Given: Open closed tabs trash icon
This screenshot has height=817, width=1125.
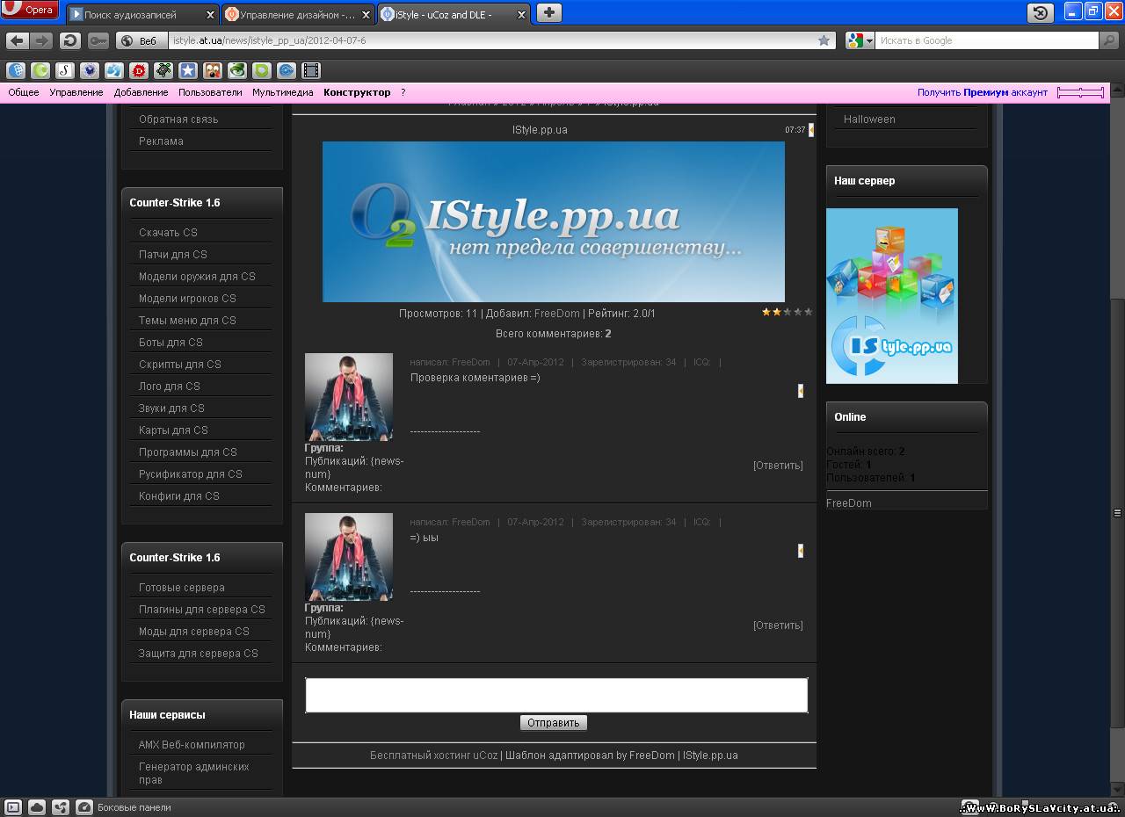Looking at the screenshot, I should pos(1041,12).
